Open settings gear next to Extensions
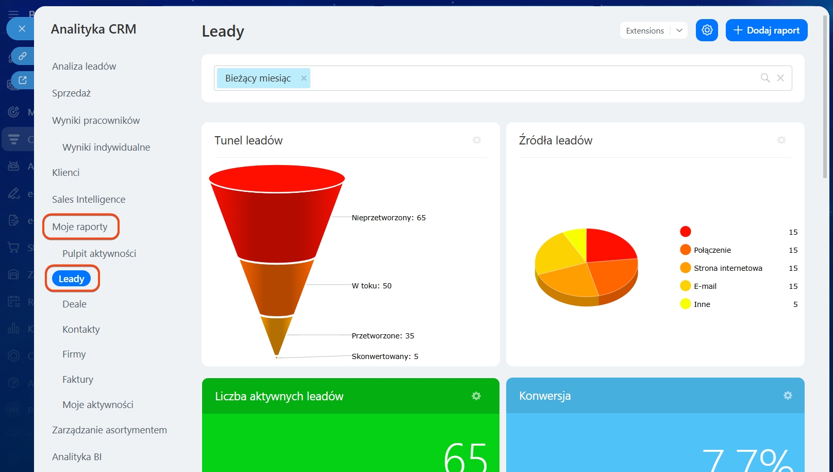Screen dimensions: 833x472 point(707,30)
